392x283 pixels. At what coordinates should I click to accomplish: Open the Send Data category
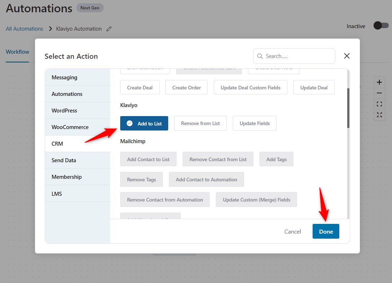78,160
